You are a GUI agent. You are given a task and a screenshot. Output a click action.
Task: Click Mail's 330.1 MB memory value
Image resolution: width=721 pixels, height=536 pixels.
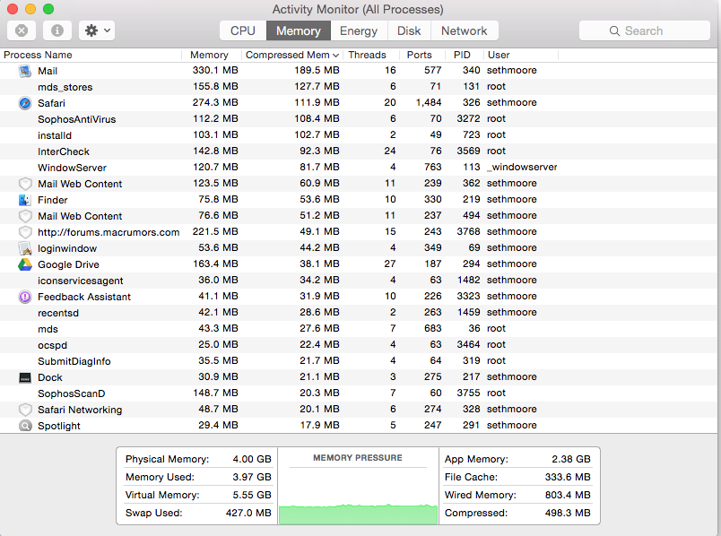click(x=215, y=70)
